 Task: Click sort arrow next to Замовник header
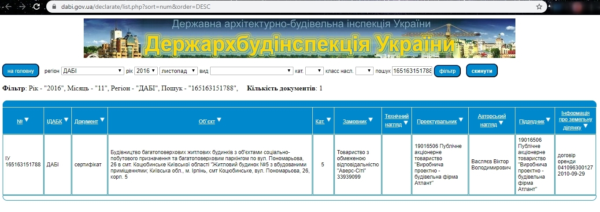coord(371,119)
